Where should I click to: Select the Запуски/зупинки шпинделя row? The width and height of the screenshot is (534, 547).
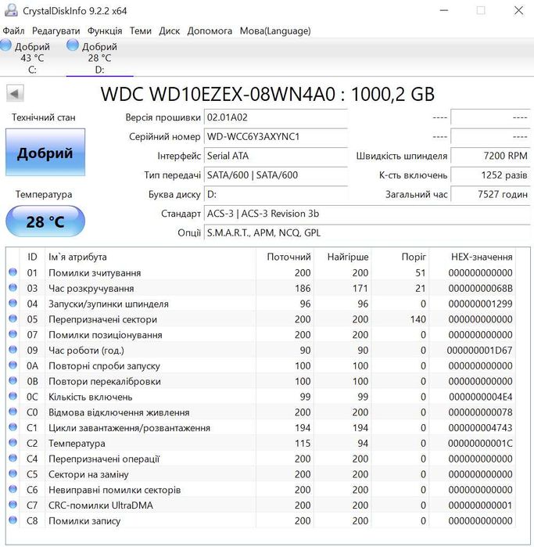point(261,304)
